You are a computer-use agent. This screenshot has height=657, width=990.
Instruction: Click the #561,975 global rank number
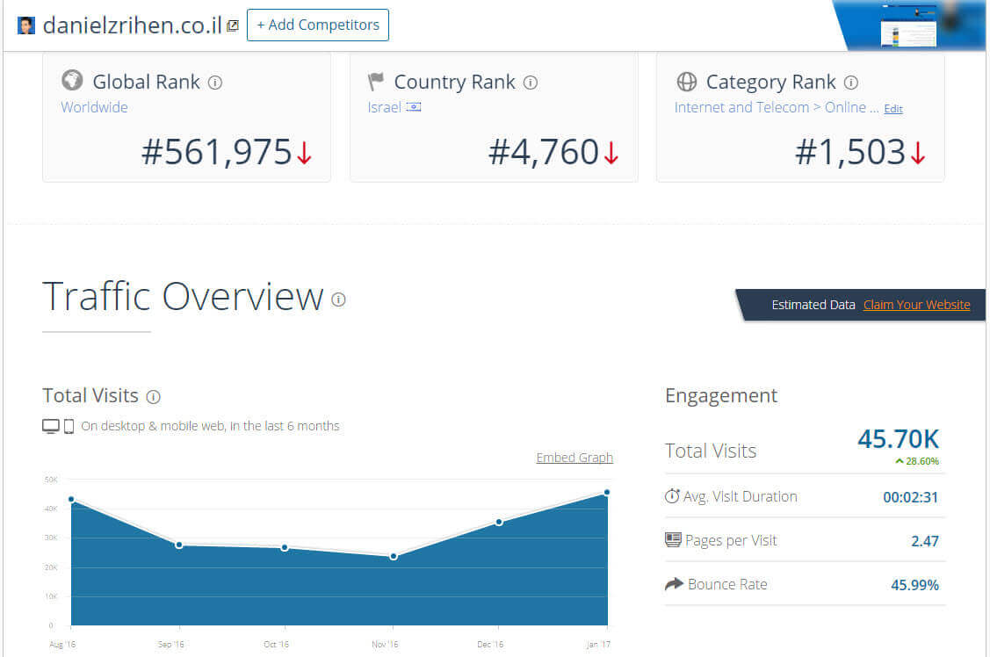pos(217,152)
